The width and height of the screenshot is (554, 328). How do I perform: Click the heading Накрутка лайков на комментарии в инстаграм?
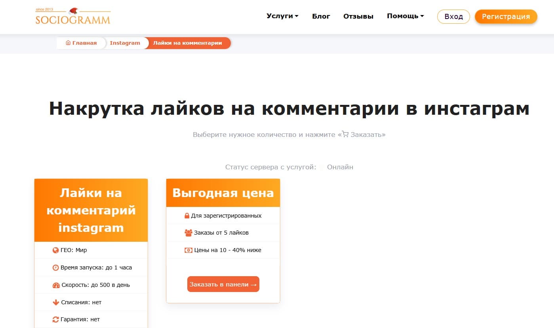pyautogui.click(x=289, y=108)
